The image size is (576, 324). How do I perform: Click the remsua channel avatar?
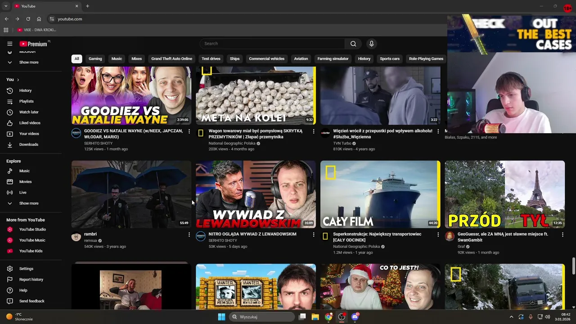coord(76,236)
